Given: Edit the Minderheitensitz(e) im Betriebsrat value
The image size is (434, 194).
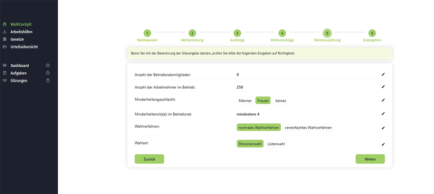Looking at the screenshot, I should [x=383, y=114].
